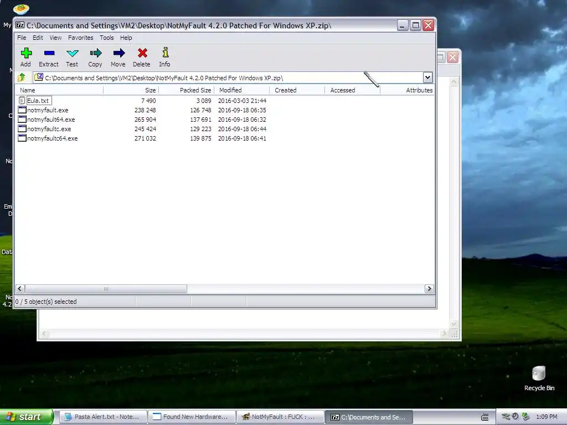Maximize the 7-Zip window
The height and width of the screenshot is (425, 567).
pos(415,25)
